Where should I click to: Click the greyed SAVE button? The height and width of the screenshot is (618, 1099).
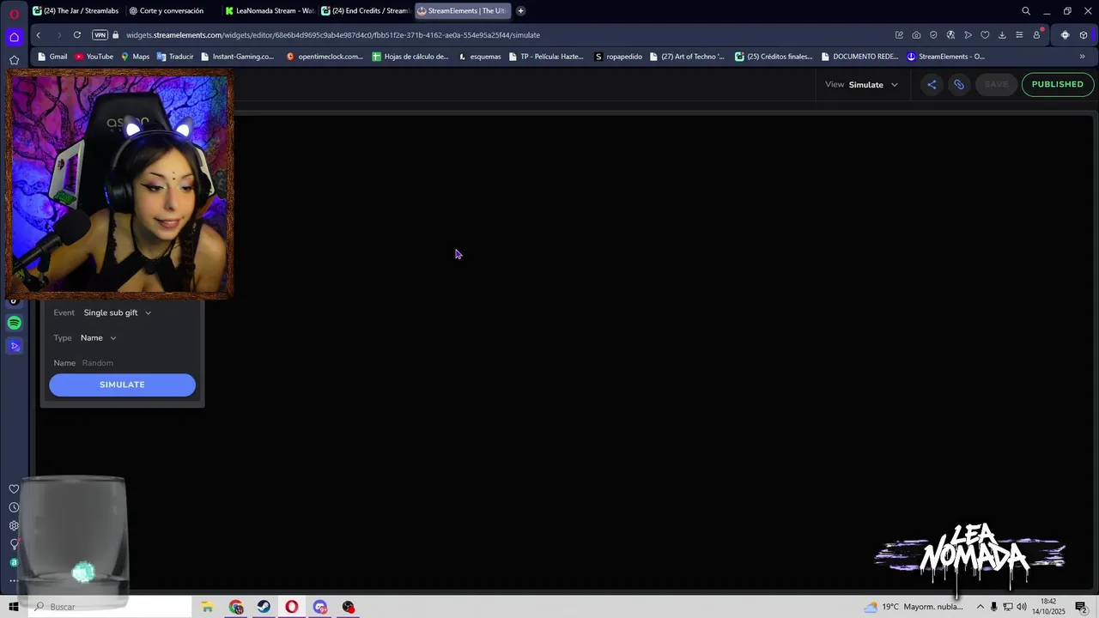[x=996, y=84]
